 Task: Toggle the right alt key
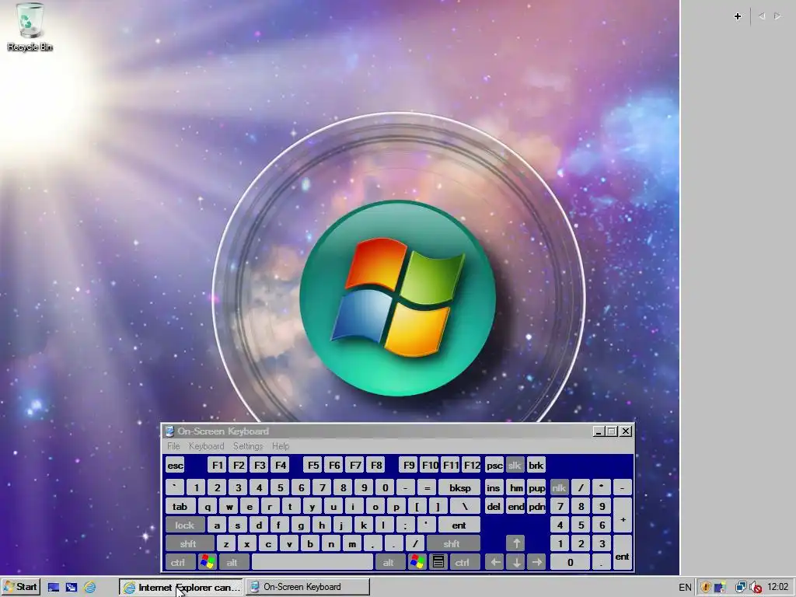click(x=389, y=563)
